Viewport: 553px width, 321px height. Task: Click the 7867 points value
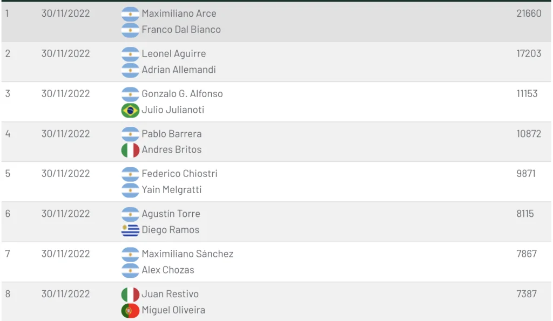click(527, 254)
